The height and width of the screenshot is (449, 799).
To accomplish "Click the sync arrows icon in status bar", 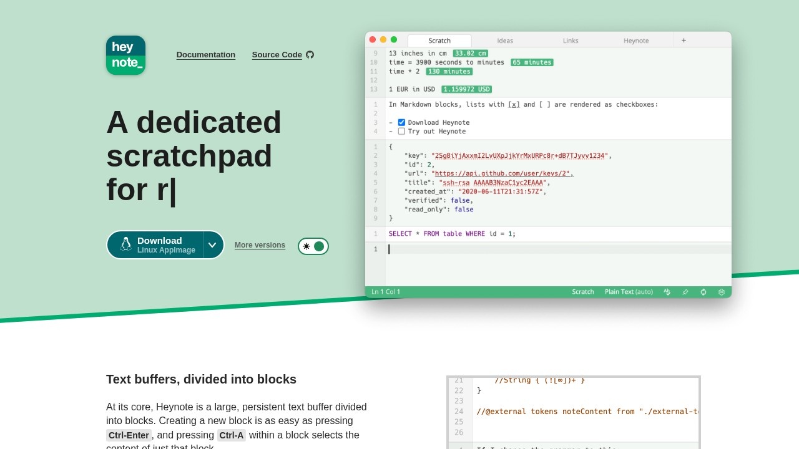I will coord(703,292).
